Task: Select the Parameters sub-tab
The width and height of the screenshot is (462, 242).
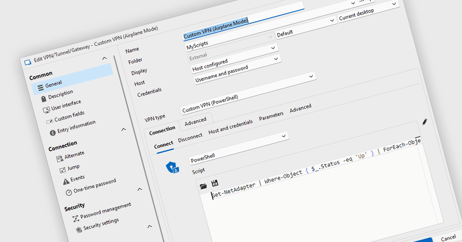Action: (271, 116)
